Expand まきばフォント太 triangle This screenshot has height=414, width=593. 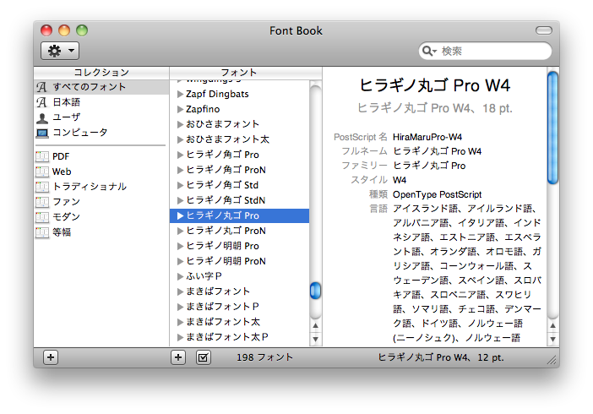tap(181, 322)
